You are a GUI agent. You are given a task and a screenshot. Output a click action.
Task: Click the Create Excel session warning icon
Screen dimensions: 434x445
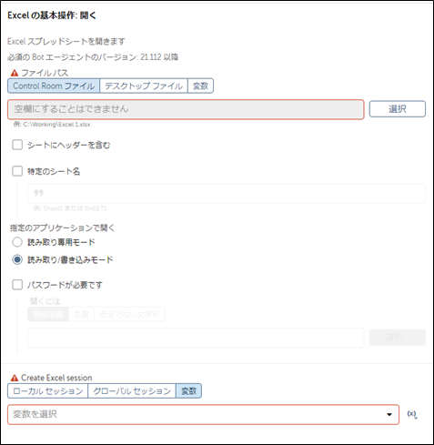click(x=15, y=378)
